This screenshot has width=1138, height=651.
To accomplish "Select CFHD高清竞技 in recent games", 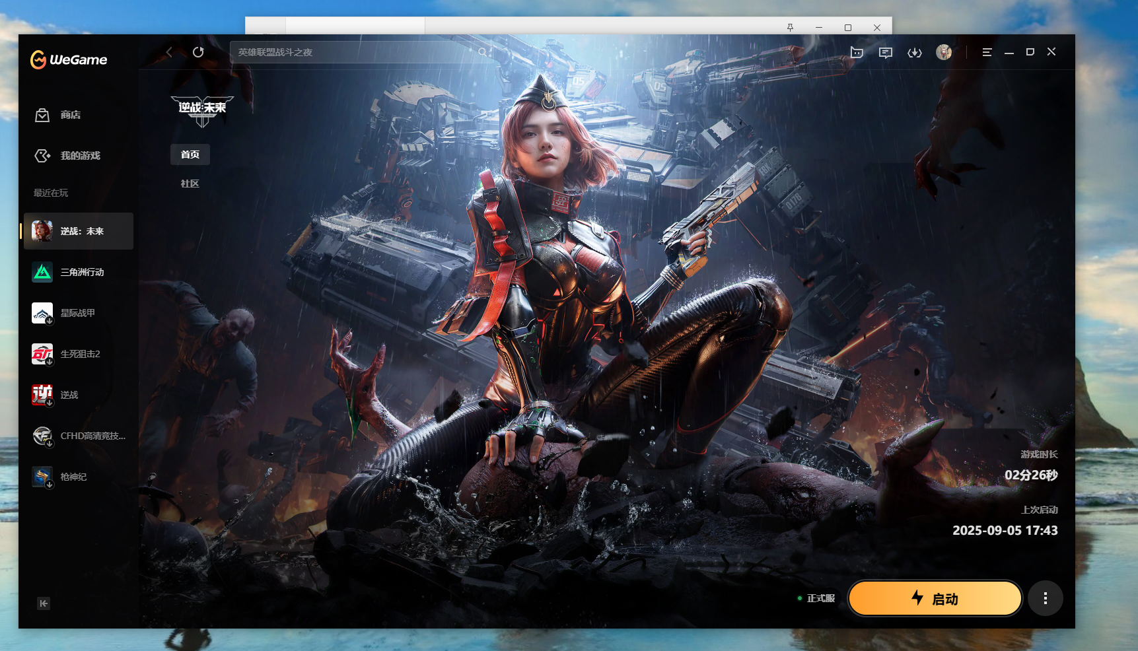I will 79,436.
